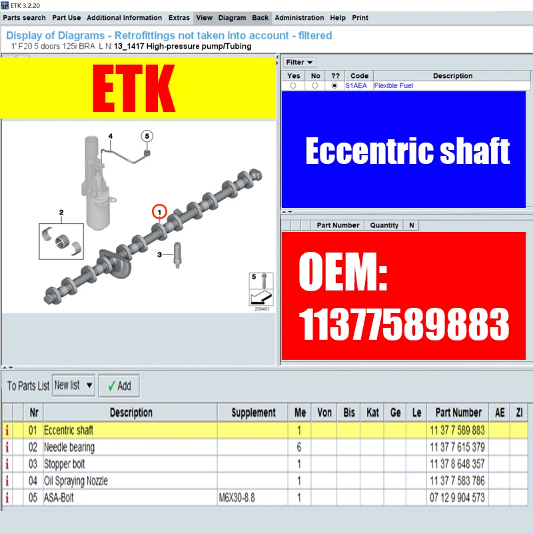Image resolution: width=533 pixels, height=533 pixels.
Task: Click the Quantity column header
Action: [384, 225]
